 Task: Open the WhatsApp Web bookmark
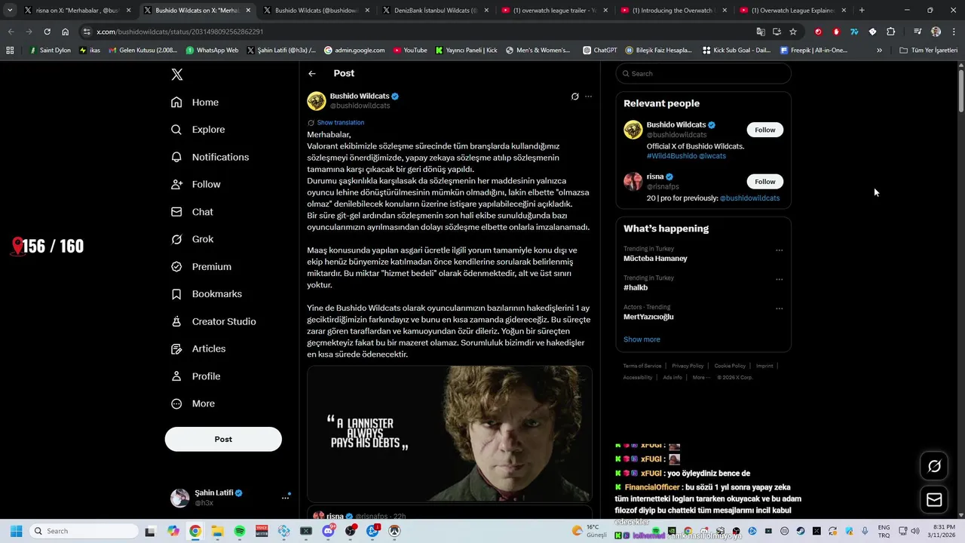[212, 51]
